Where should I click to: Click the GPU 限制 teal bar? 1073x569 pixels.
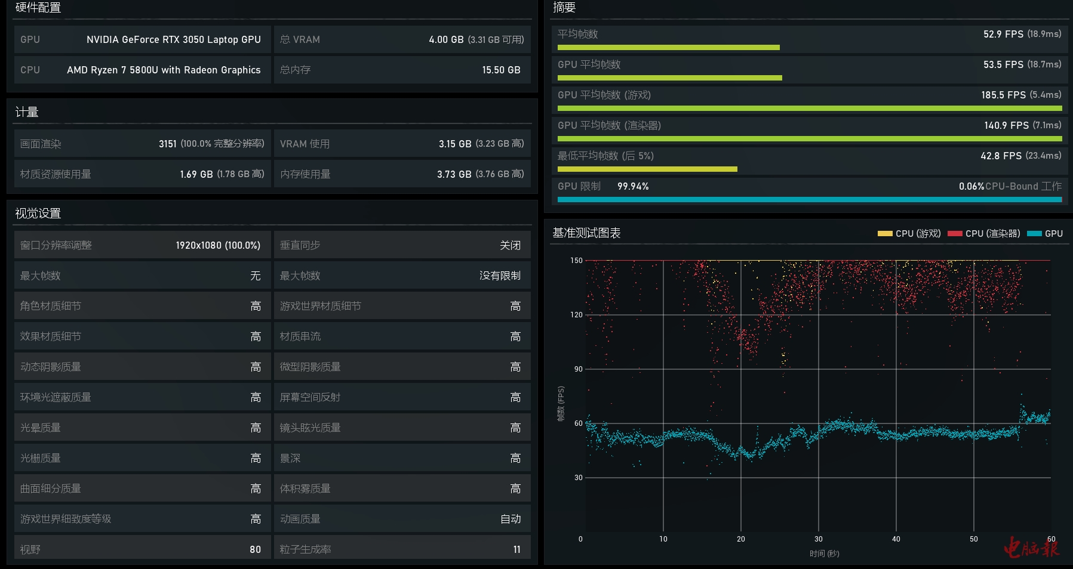pos(809,200)
